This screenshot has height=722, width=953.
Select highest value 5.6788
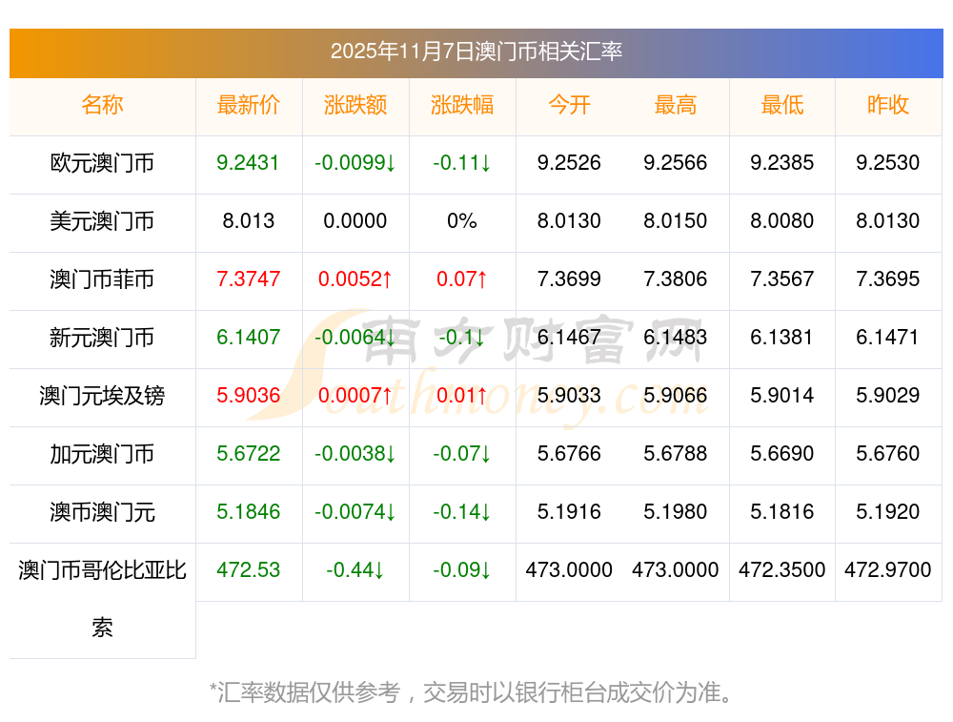click(x=676, y=454)
